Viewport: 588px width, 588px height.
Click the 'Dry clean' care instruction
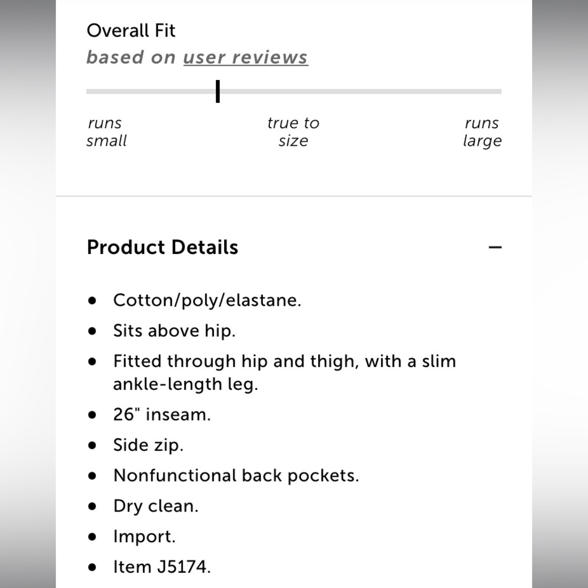[x=155, y=506]
